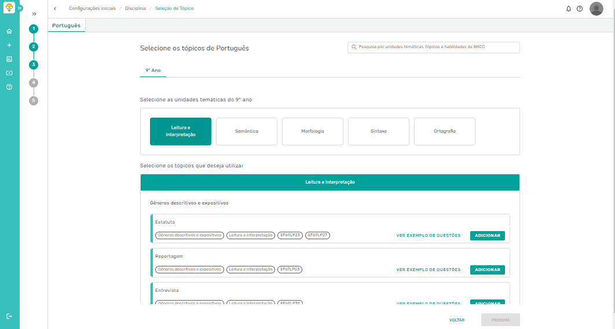Go back using the breadcrumb left arrow

click(x=55, y=9)
